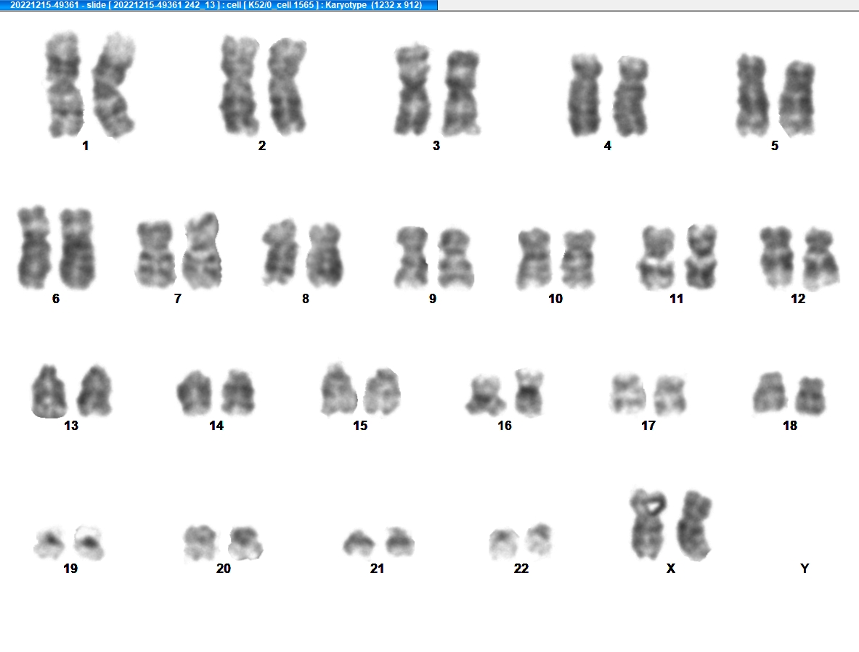Select the left chromosome 4 image

click(586, 95)
